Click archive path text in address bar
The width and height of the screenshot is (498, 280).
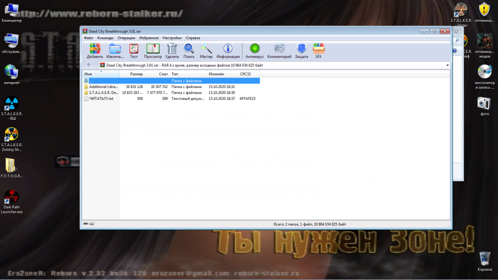185,65
